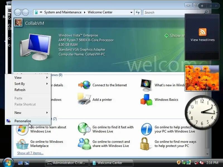Viewport: 223px width, 167px height.
Task: Click the Windows Basics colored cubes icon
Action: (x=146, y=100)
